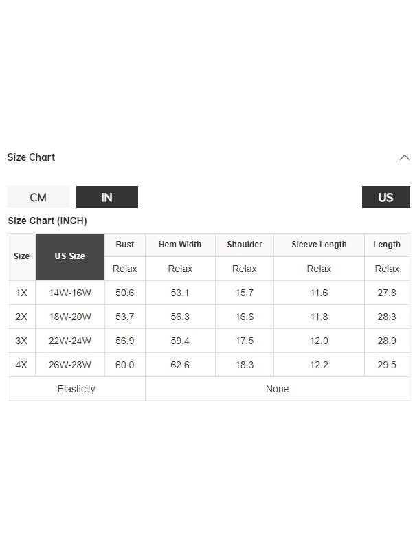This screenshot has height=553, width=415.
Task: Select the 2X size row
Action: (x=209, y=317)
